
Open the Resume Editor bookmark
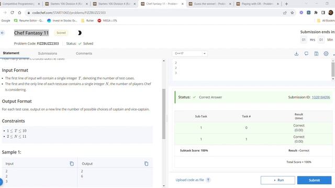pos(29,20)
